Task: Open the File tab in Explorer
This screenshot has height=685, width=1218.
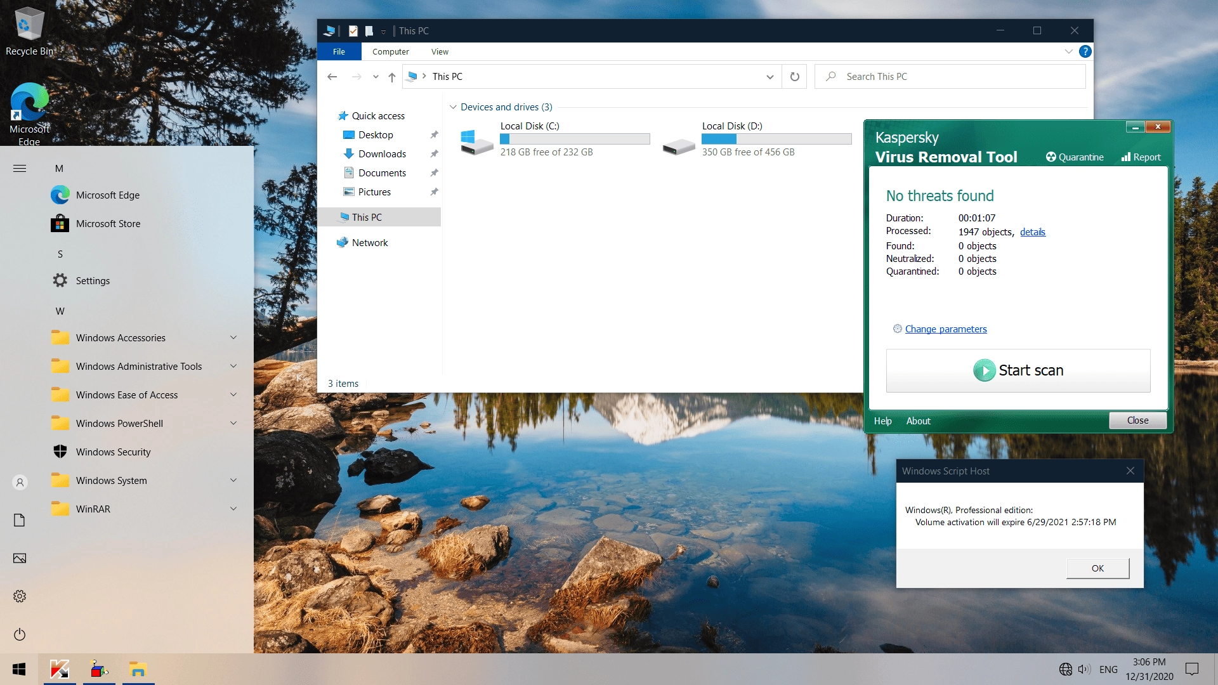Action: (x=339, y=51)
